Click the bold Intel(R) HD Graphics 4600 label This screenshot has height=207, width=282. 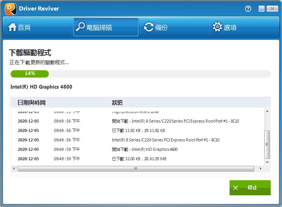tap(41, 87)
